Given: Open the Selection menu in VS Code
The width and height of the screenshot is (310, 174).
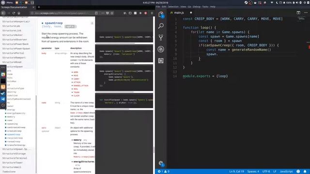Looking at the screenshot, I should click(173, 7).
